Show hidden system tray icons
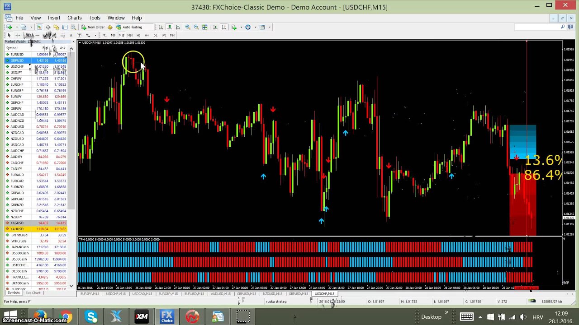579x325 pixels. pyautogui.click(x=480, y=316)
